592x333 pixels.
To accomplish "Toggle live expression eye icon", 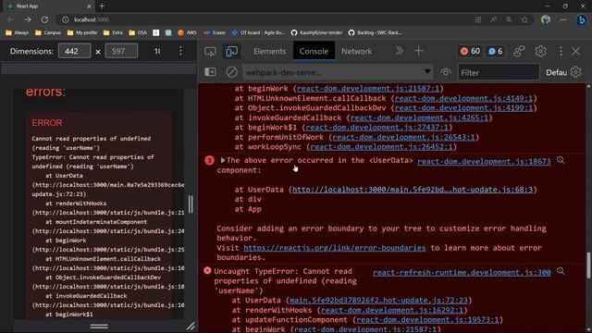I will point(446,72).
